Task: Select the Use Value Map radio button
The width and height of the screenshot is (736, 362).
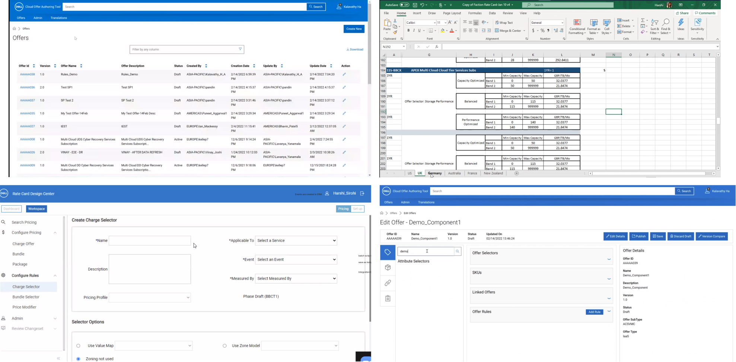Action: (x=78, y=346)
